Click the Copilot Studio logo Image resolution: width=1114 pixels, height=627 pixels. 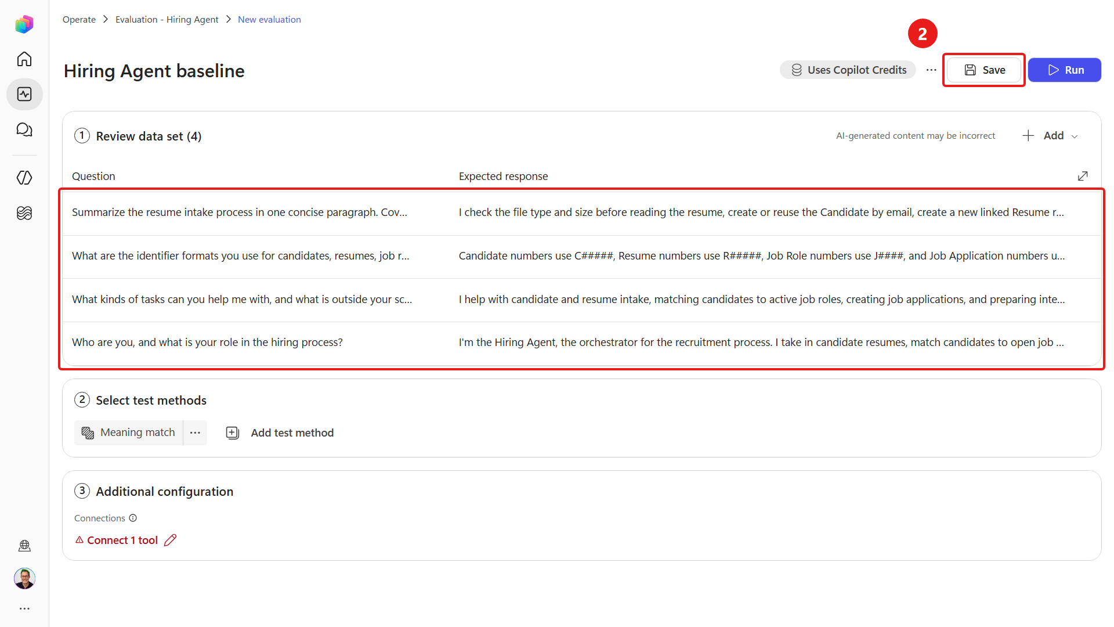pyautogui.click(x=24, y=24)
